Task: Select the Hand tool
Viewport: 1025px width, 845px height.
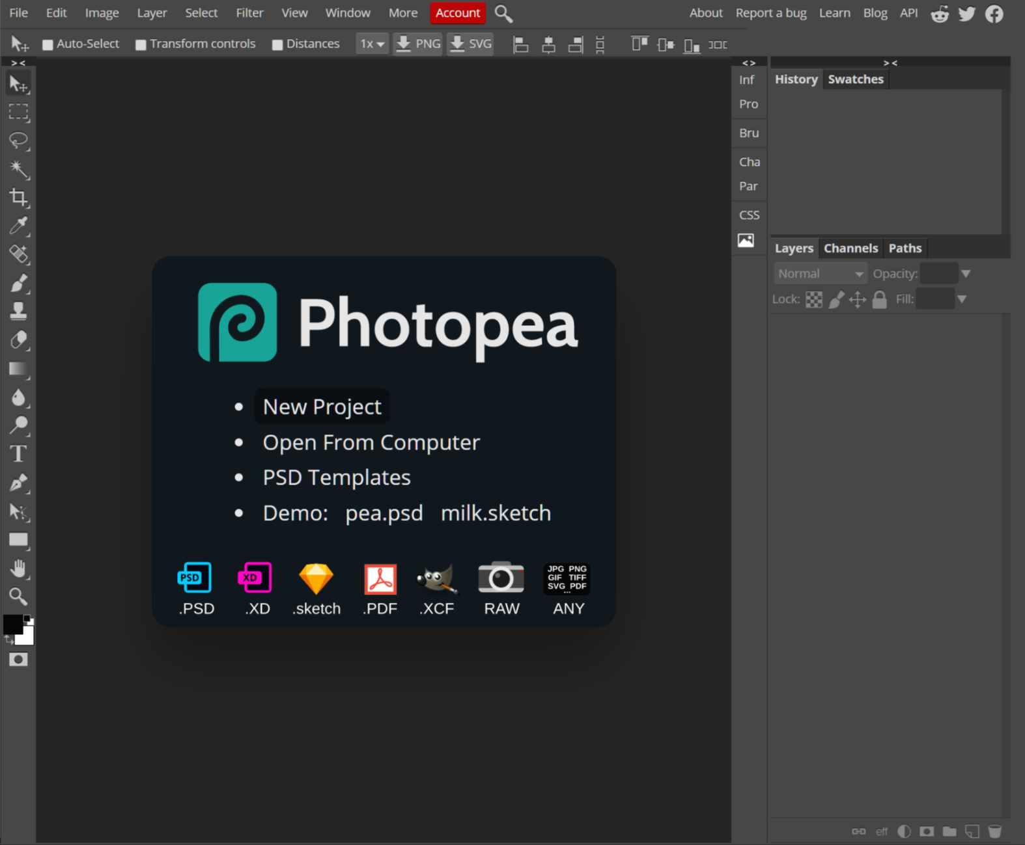Action: point(18,569)
